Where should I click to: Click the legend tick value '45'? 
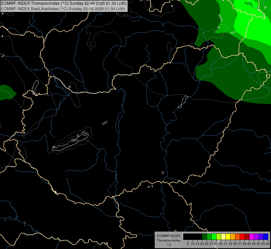coord(254,244)
